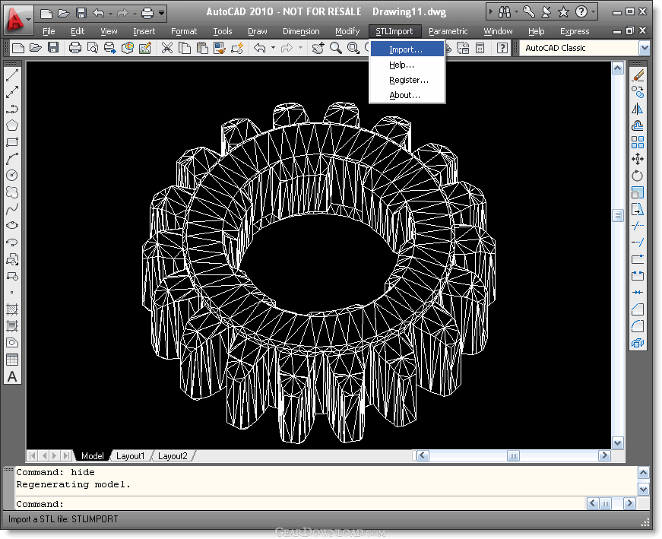Viewport: 662px width, 539px height.
Task: Select the Copy object tool
Action: click(638, 92)
